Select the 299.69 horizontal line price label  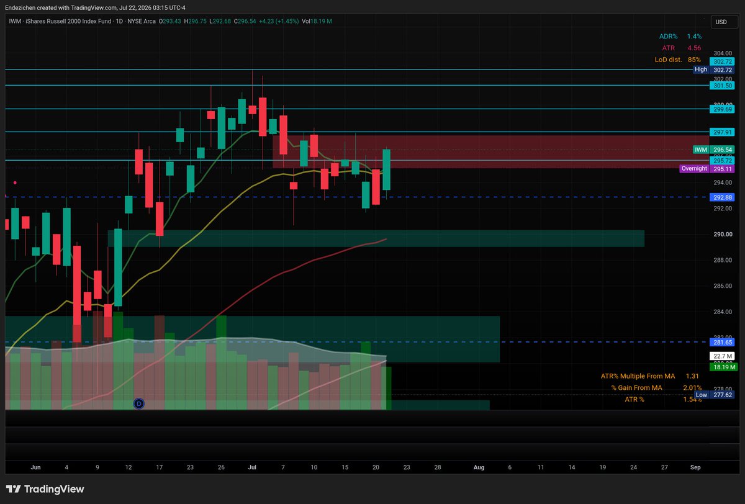[723, 109]
